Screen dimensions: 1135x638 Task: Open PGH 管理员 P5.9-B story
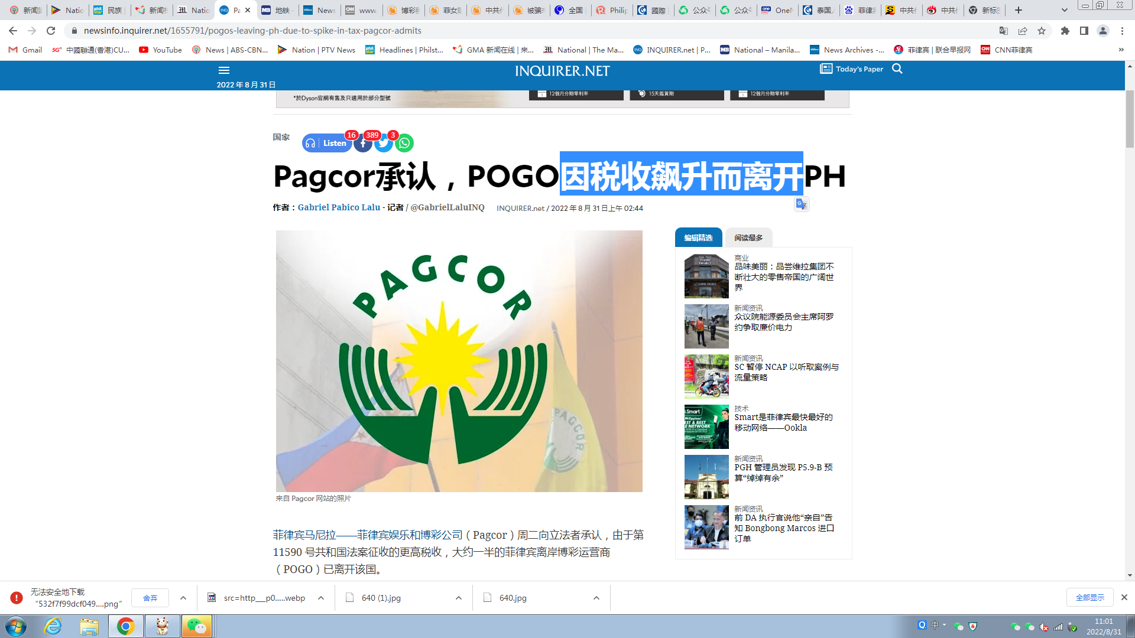(x=783, y=473)
